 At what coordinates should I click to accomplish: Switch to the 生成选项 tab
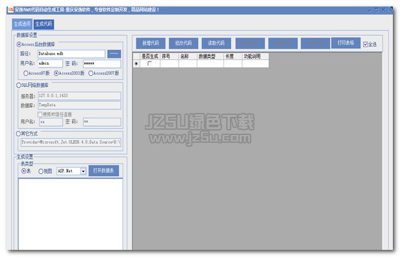click(x=22, y=24)
